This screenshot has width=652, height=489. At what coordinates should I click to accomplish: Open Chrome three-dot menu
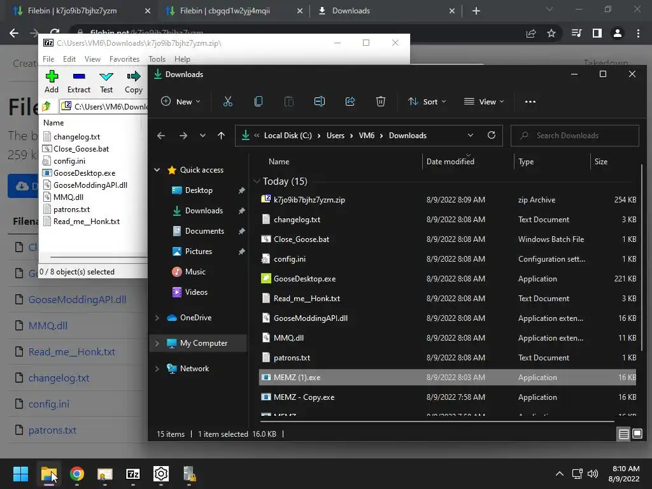(x=638, y=33)
